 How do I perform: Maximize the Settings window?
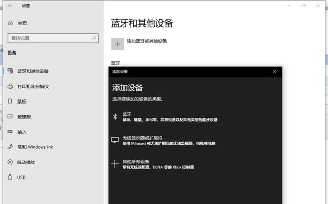click(303, 6)
